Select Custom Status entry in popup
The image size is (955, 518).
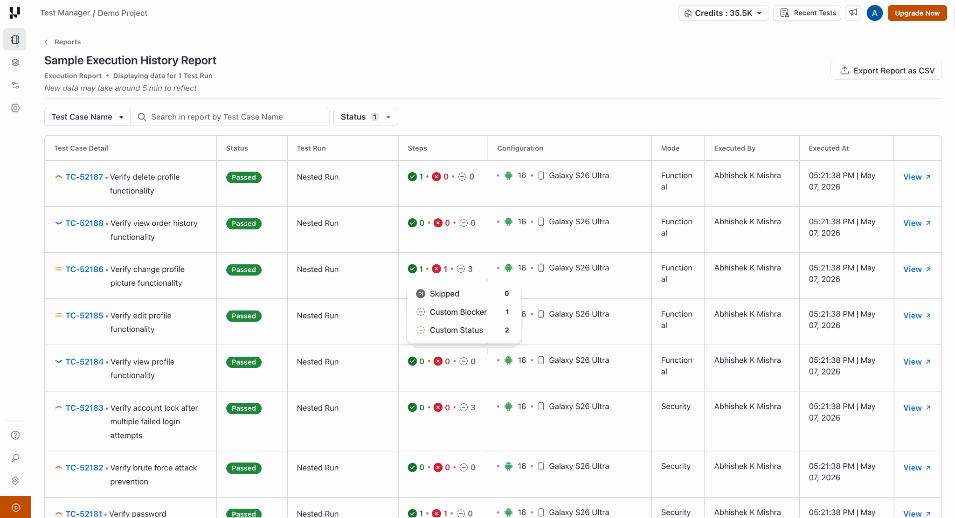[x=464, y=330]
